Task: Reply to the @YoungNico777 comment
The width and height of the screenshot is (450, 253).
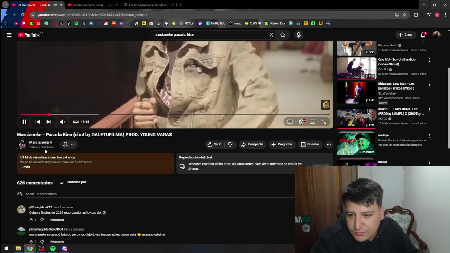Action: click(x=57, y=220)
